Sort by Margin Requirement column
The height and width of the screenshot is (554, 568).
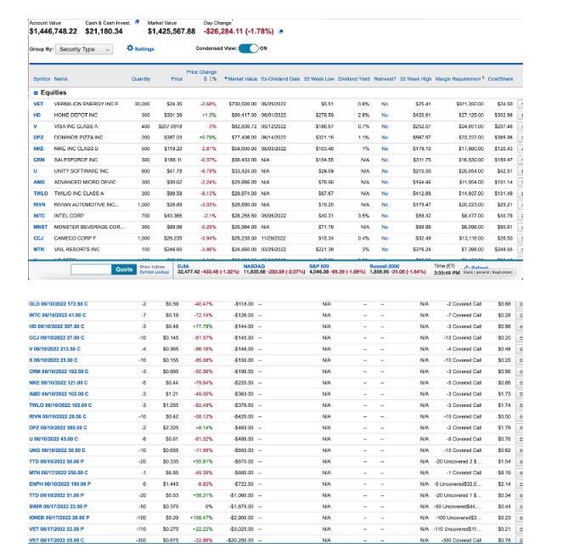click(x=458, y=79)
